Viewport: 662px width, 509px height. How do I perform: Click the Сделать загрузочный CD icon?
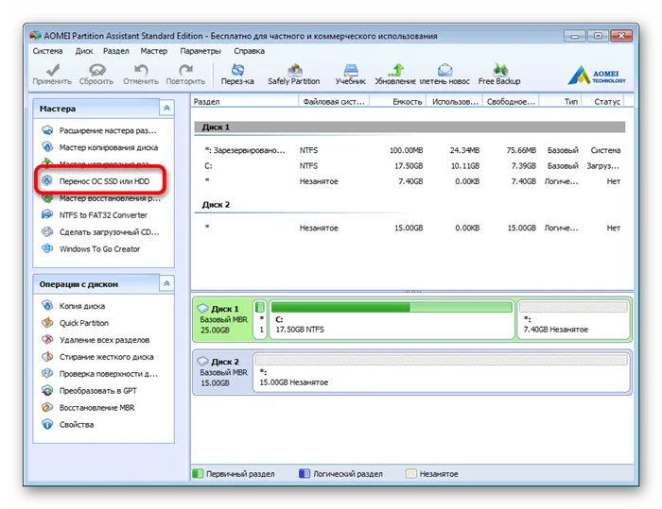[x=47, y=231]
